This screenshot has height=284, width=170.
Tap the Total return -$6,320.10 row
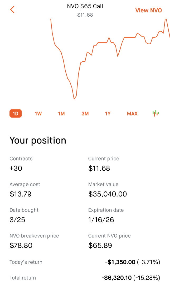pyautogui.click(x=85, y=278)
